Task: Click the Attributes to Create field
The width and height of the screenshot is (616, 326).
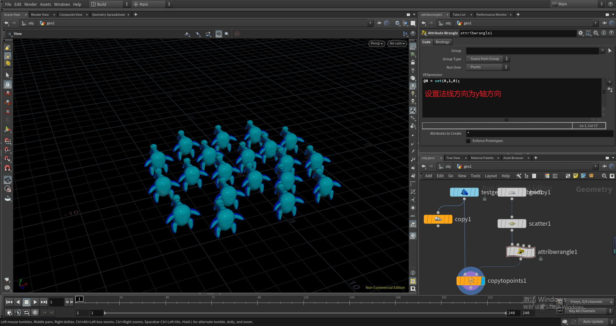Action: 539,133
